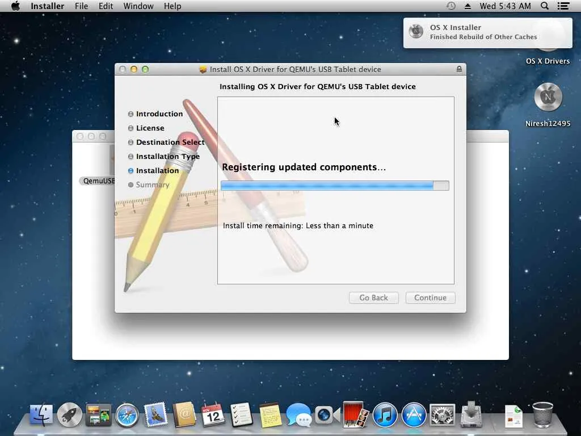The width and height of the screenshot is (581, 436).
Task: Open Notification Center list icon
Action: (563, 6)
